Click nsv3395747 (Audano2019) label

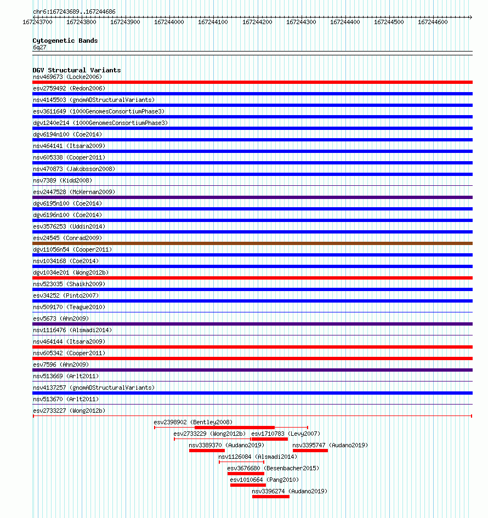330,445
